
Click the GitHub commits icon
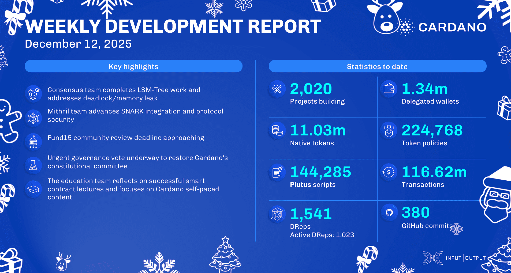[x=389, y=212]
